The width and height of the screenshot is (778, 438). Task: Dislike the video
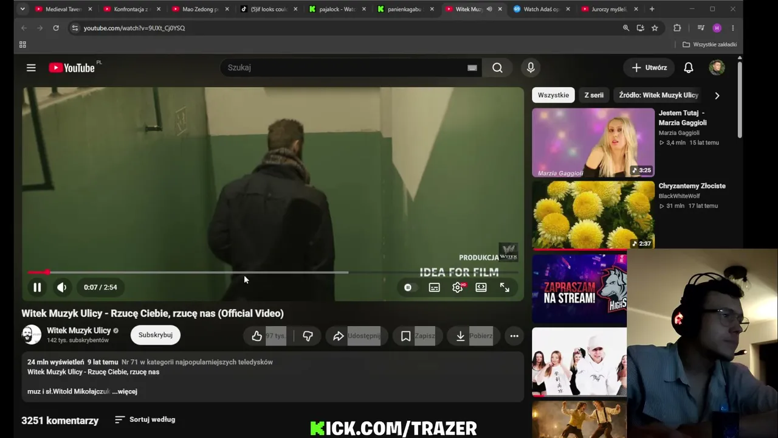click(308, 336)
